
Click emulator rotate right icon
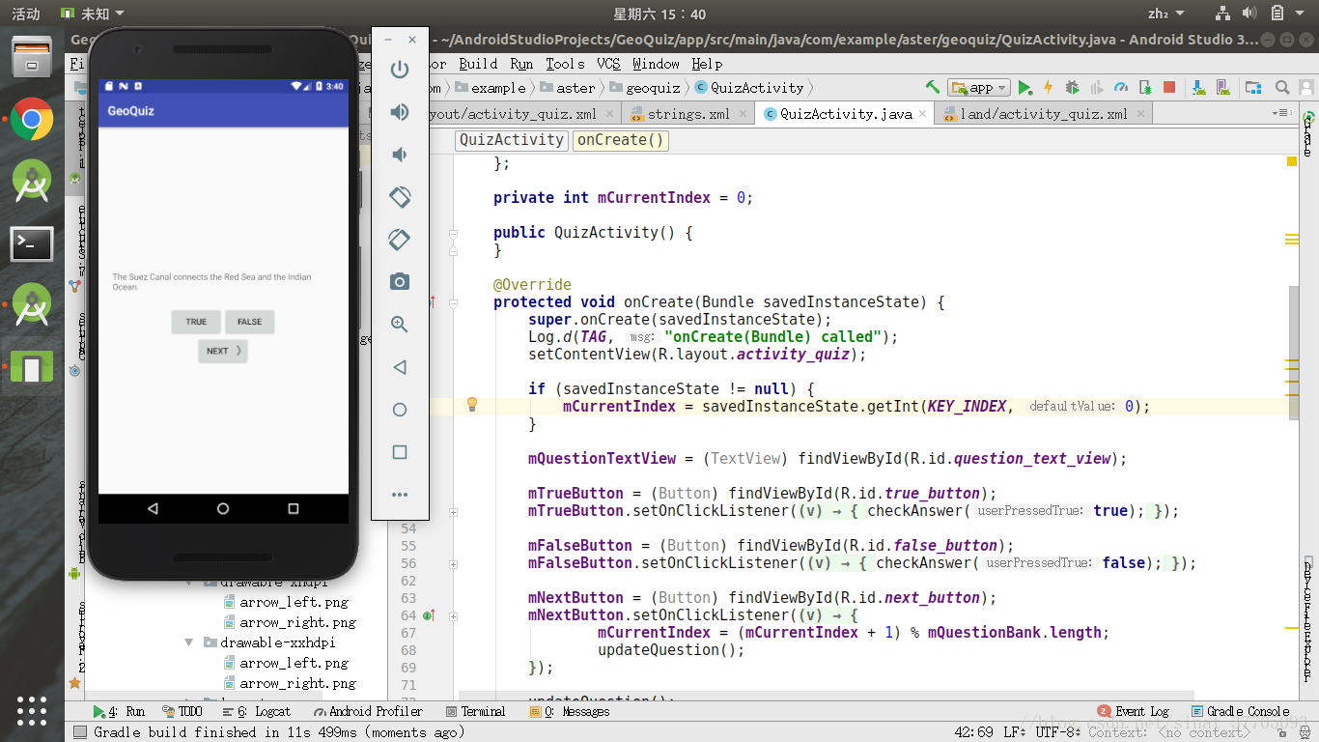pyautogui.click(x=400, y=240)
